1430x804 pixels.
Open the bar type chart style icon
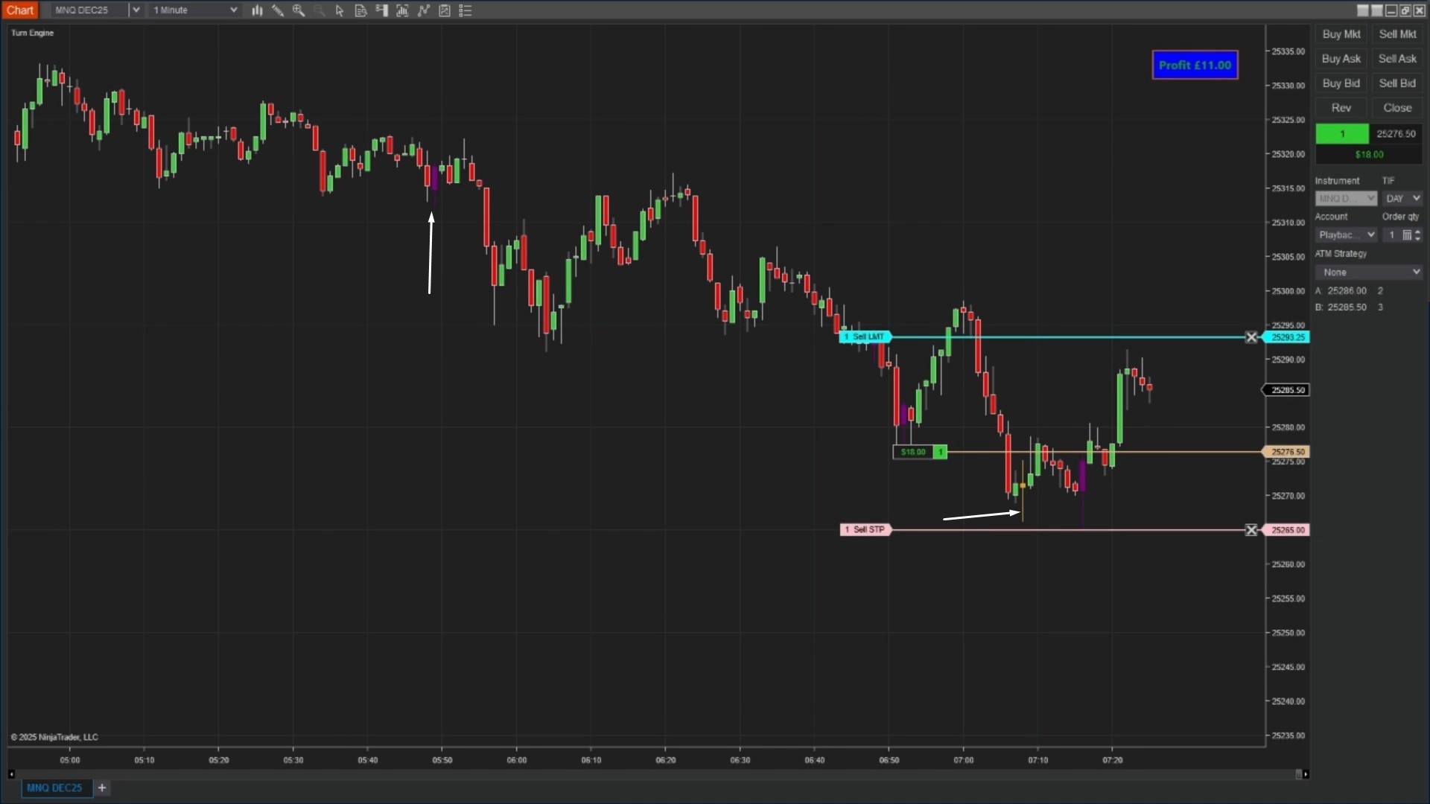[257, 10]
